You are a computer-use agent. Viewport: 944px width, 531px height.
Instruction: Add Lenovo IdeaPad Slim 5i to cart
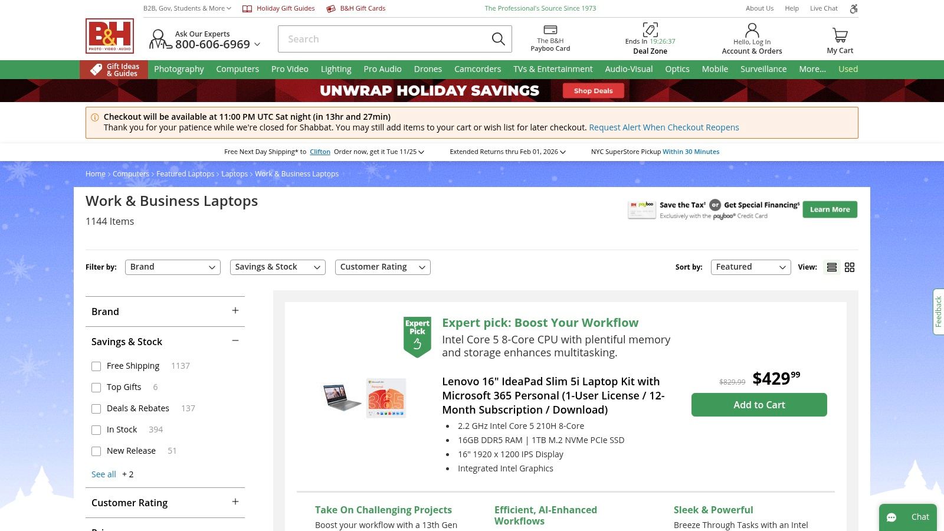coord(759,405)
